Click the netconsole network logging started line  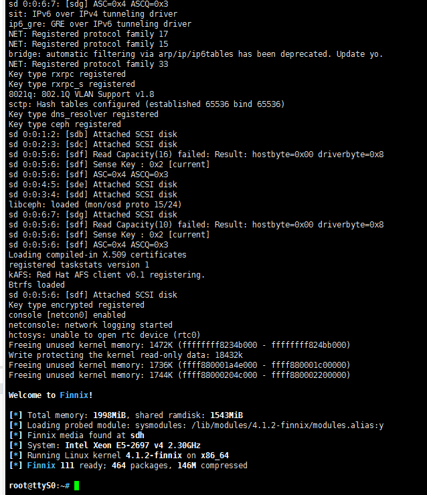pos(90,325)
